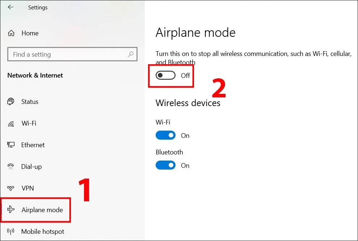Image resolution: width=358 pixels, height=241 pixels.
Task: Select the Mobile hotspot sidebar entry
Action: tap(43, 232)
